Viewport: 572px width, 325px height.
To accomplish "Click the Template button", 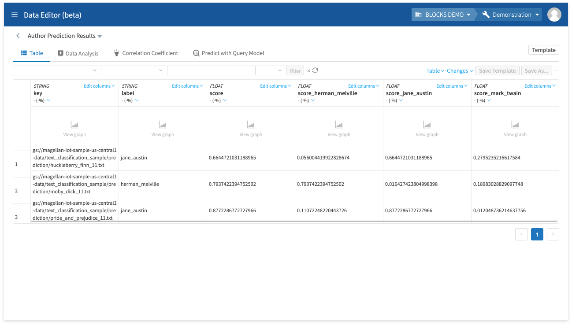I will point(543,50).
